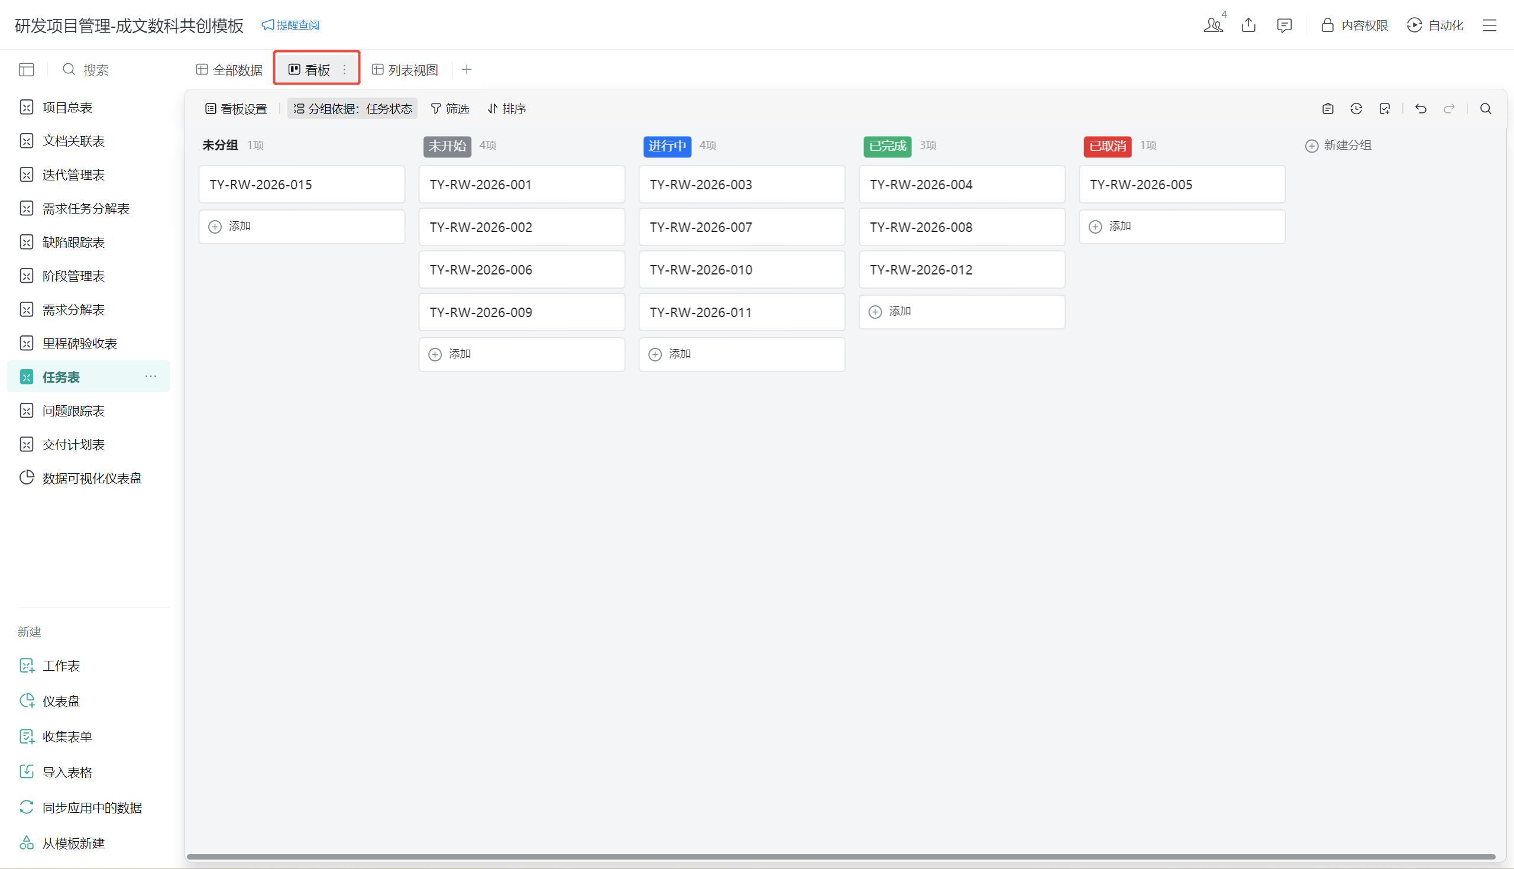Screen dimensions: 1514x869
Task: Click the share upload icon
Action: (x=1248, y=25)
